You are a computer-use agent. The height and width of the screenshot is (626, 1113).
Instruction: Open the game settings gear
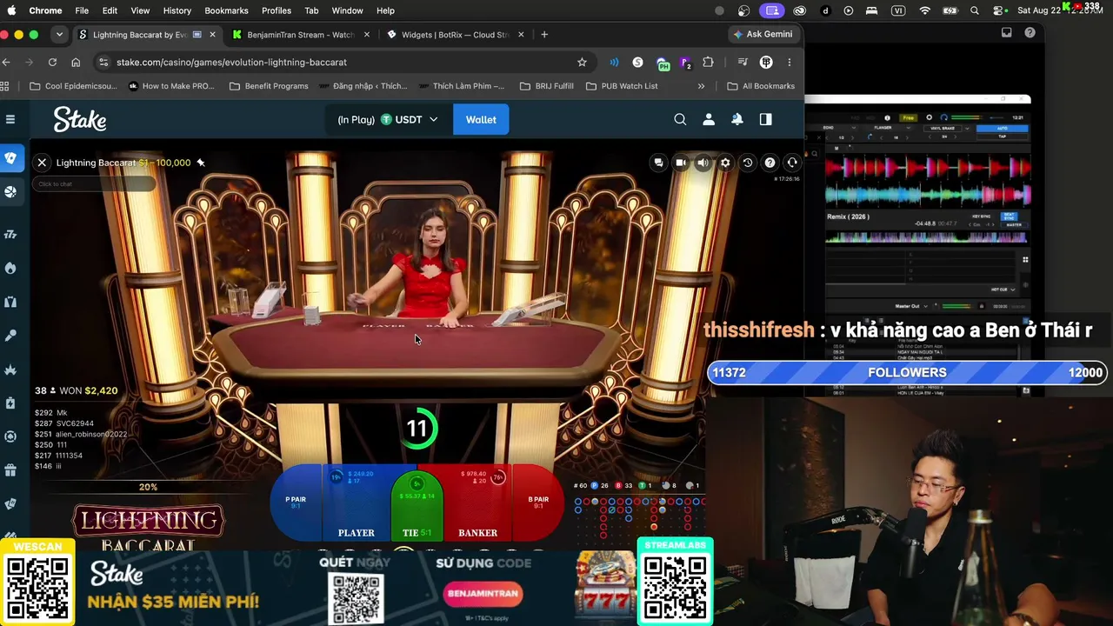725,163
